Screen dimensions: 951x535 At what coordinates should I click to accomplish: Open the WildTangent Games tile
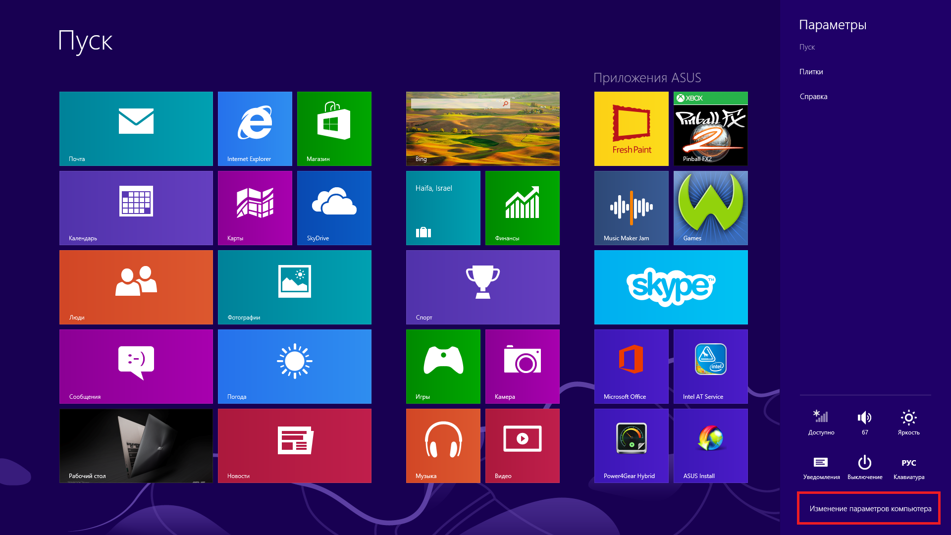711,208
